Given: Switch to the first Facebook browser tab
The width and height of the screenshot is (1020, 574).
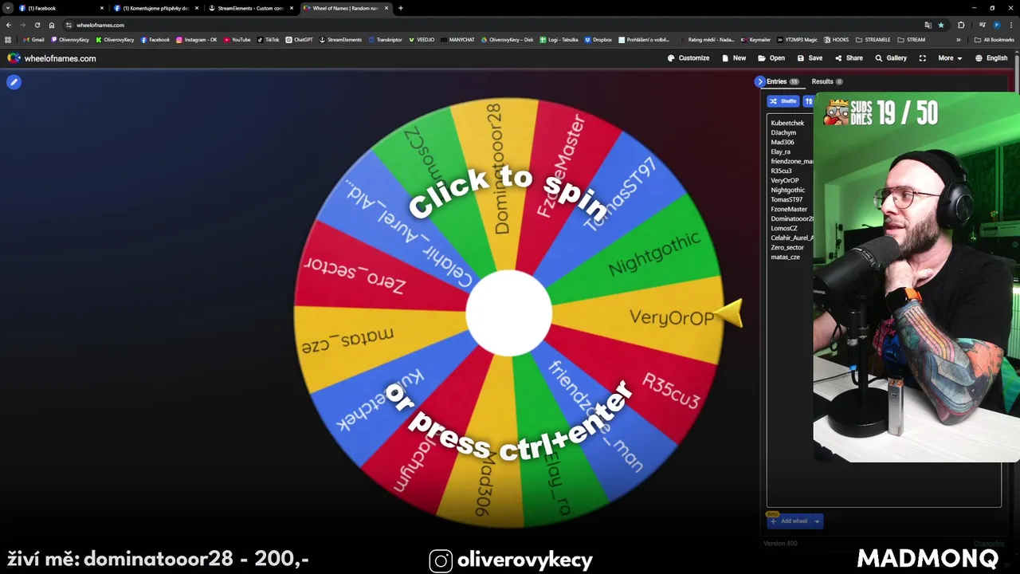Looking at the screenshot, I should 60,8.
